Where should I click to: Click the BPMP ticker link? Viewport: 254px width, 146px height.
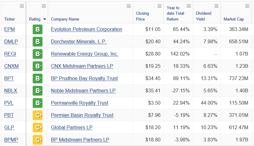pyautogui.click(x=11, y=140)
